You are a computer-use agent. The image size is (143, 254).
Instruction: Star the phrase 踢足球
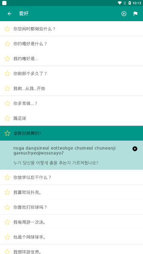(7, 118)
